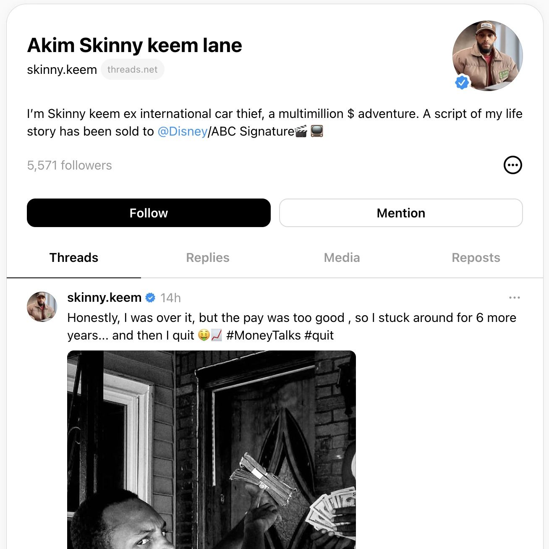Follow the skinny.keem account
This screenshot has height=549, width=549.
click(x=149, y=213)
